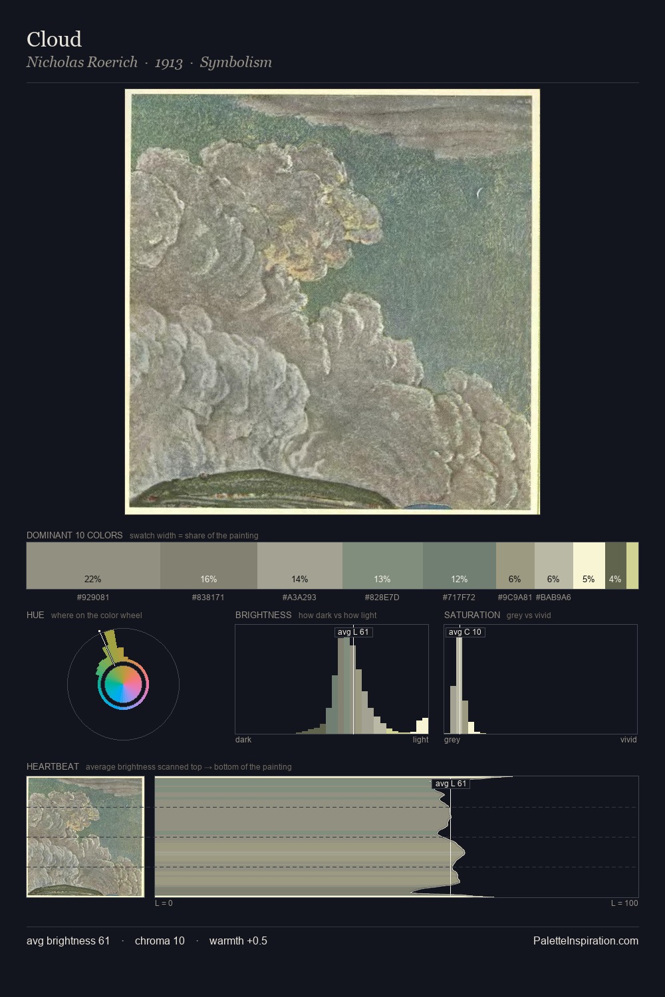
Task: Click the 'avg L 61' brightness label
Action: point(353,632)
